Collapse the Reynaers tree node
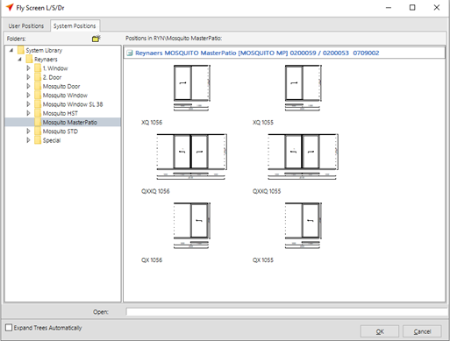Image resolution: width=450 pixels, height=341 pixels. coord(20,60)
